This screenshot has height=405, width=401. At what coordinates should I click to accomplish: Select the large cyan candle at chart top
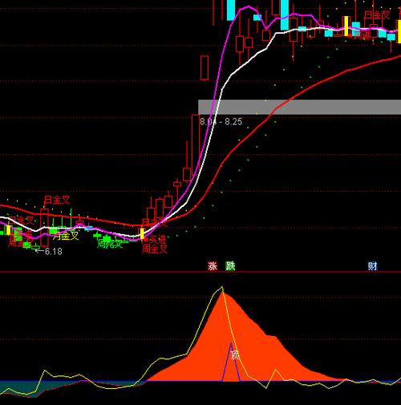coord(285,14)
